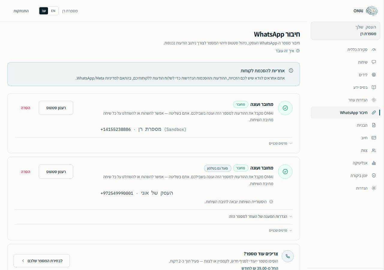This screenshot has height=270, width=384.
Task: Click the מחובר badge of the Sandbox number
Action: pos(241,104)
